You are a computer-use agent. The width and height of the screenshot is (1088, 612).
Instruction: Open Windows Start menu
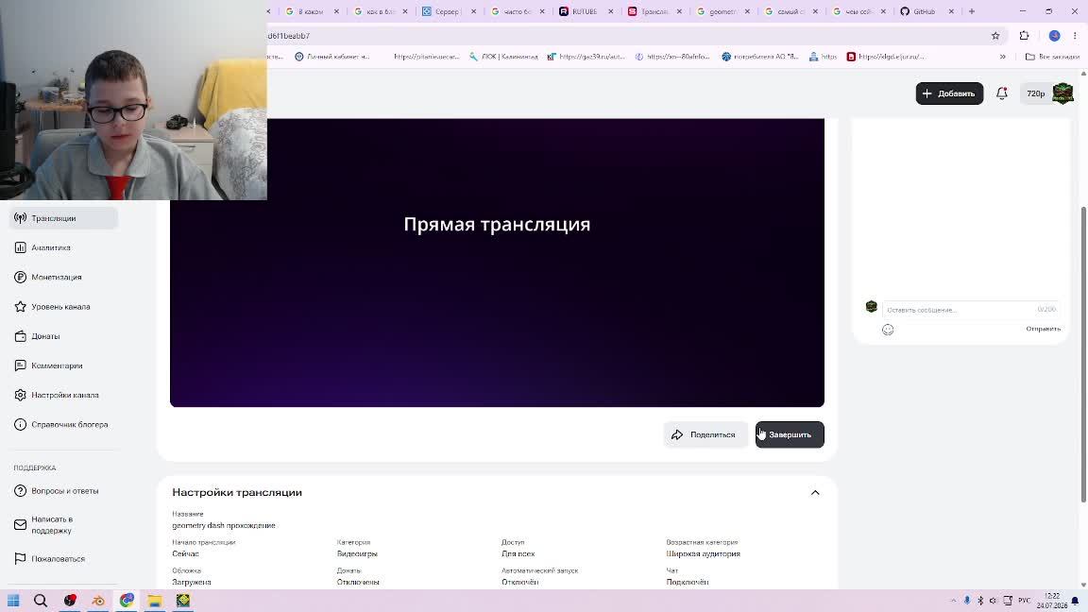13,601
